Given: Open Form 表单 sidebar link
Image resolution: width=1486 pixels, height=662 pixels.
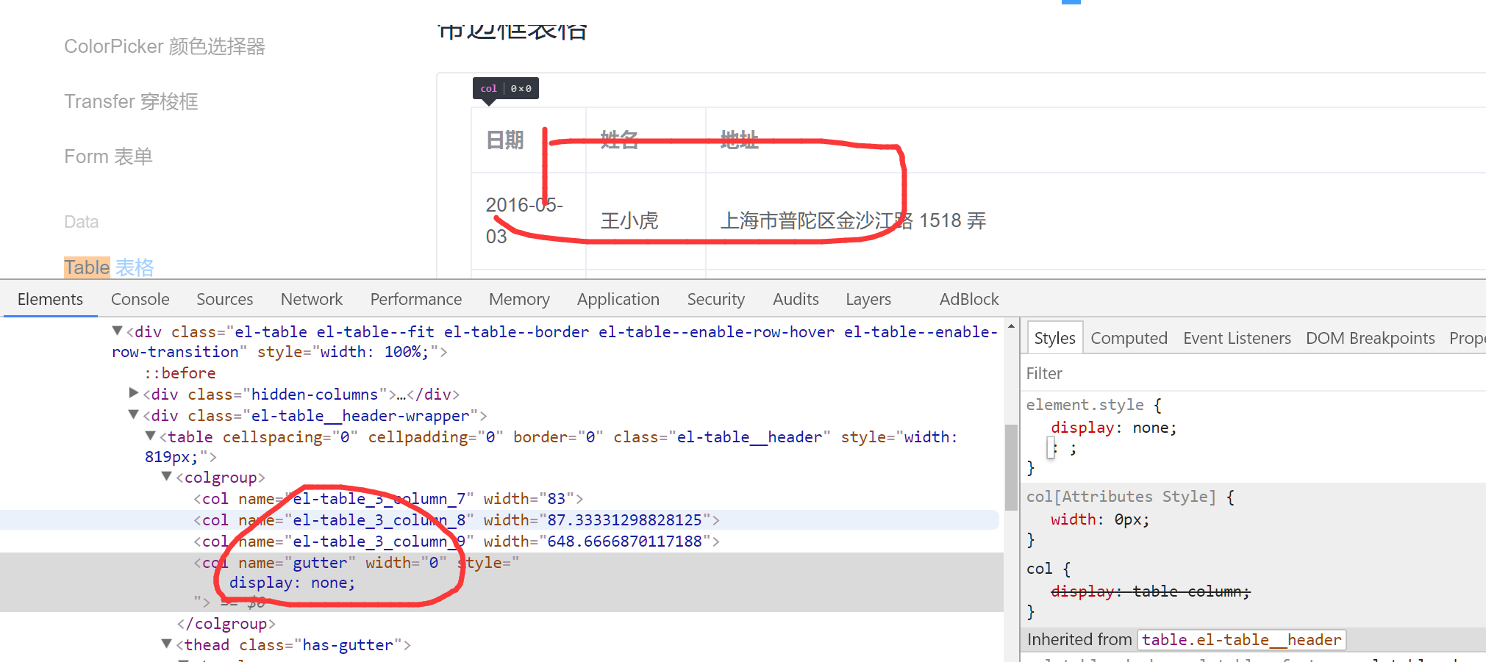Looking at the screenshot, I should (x=108, y=156).
